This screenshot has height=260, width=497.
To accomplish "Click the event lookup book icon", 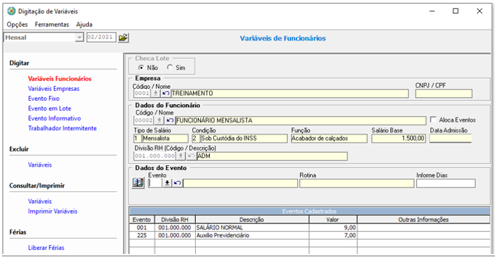I will (138, 183).
